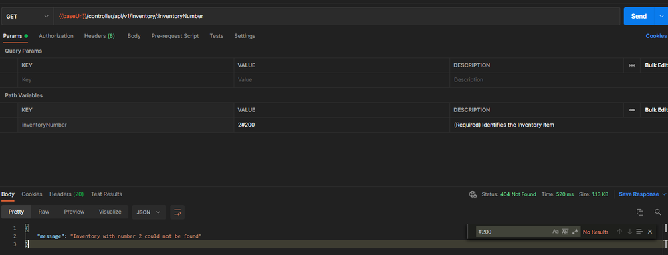668x255 pixels.
Task: Toggle Match Case (Aa) in the find box
Action: point(556,232)
